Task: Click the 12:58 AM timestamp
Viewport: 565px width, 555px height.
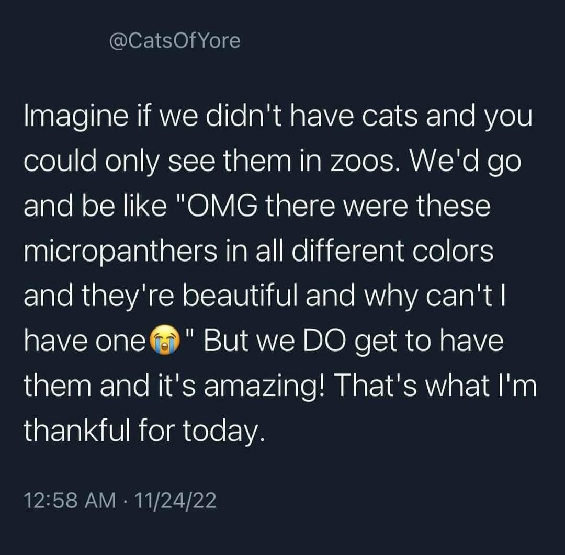Action: pyautogui.click(x=70, y=501)
